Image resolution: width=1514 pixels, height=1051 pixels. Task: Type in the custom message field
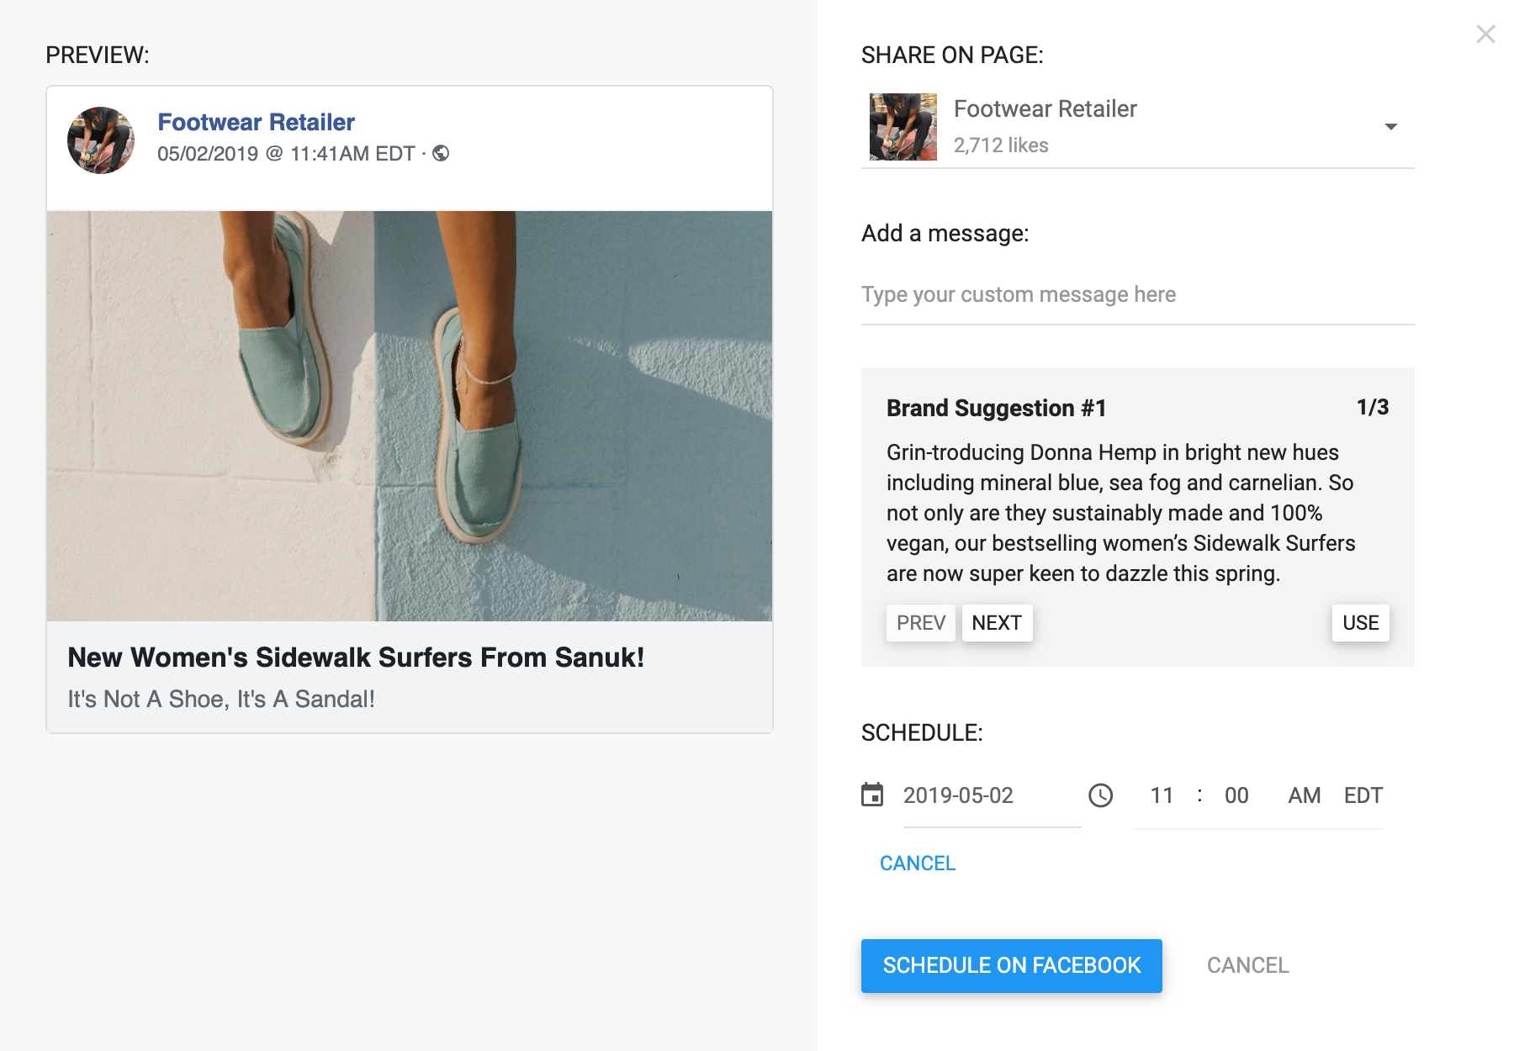(1137, 295)
